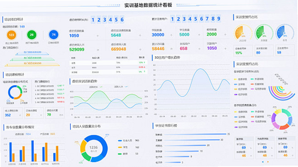Image resolution: width=298 pixels, height=167 pixels.
Task: Click the first row of the virtual training table
Action: pos(108,63)
